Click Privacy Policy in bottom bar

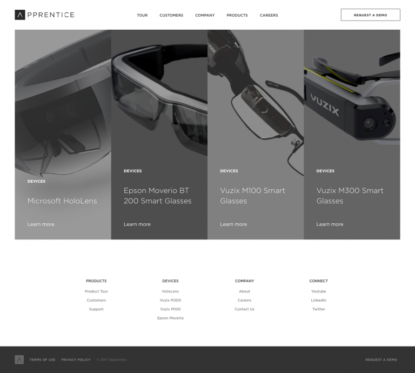[76, 360]
